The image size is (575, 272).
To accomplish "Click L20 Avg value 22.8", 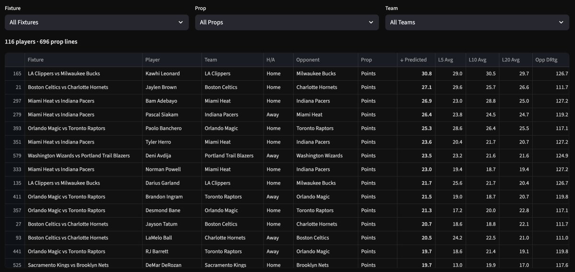I will coord(516,210).
